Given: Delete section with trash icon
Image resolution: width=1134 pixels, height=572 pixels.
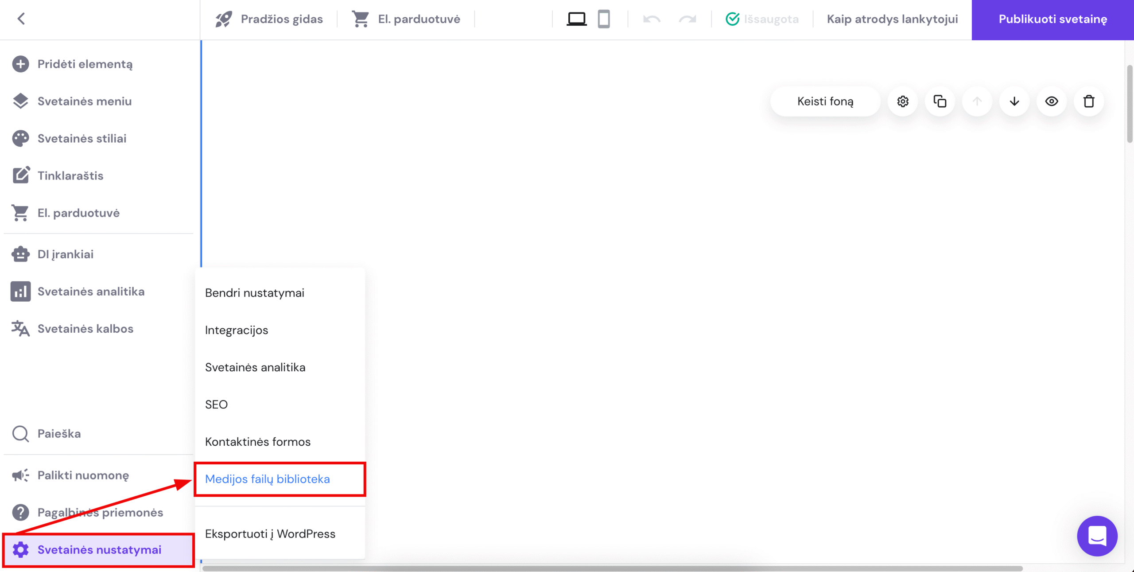Looking at the screenshot, I should (1089, 101).
